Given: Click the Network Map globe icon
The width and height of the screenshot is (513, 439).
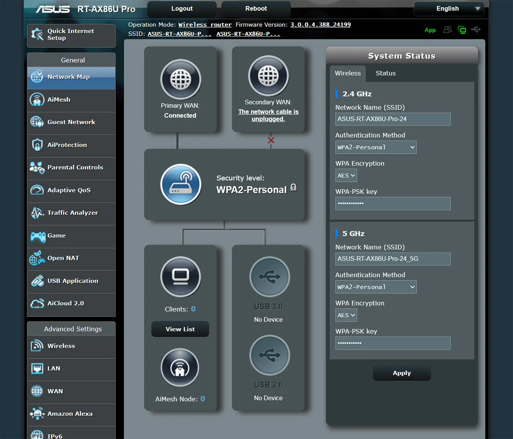Looking at the screenshot, I should [x=37, y=76].
